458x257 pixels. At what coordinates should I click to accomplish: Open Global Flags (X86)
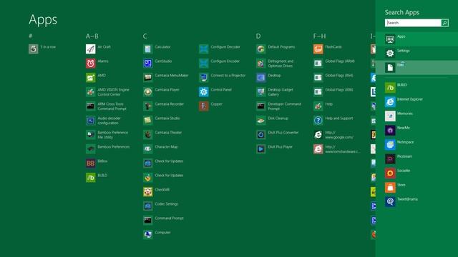click(333, 92)
